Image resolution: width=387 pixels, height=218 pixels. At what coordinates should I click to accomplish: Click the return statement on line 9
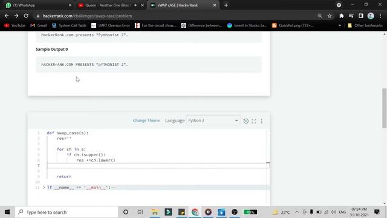[x=64, y=176]
